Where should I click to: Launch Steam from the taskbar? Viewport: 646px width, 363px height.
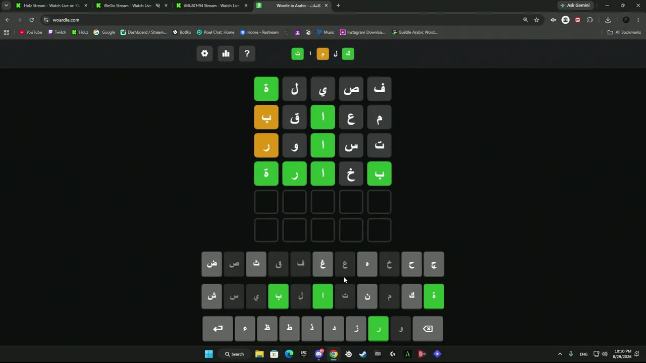tap(363, 354)
